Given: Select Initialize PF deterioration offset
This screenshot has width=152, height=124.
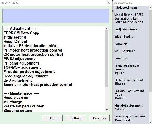Looking at the screenshot, I should [31, 46].
